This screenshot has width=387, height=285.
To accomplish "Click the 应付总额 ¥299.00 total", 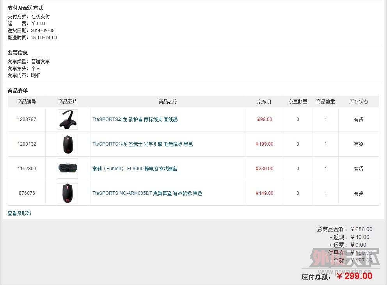I will pos(337,276).
